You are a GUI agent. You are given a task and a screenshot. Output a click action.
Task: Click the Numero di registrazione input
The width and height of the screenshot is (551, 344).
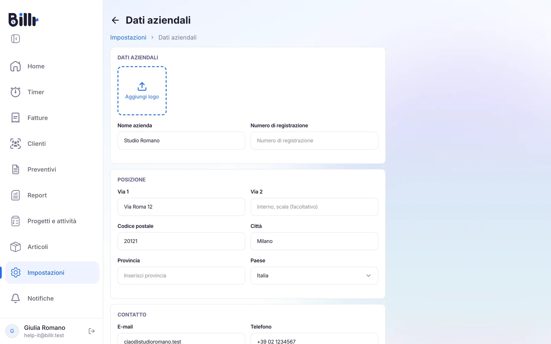(x=314, y=141)
